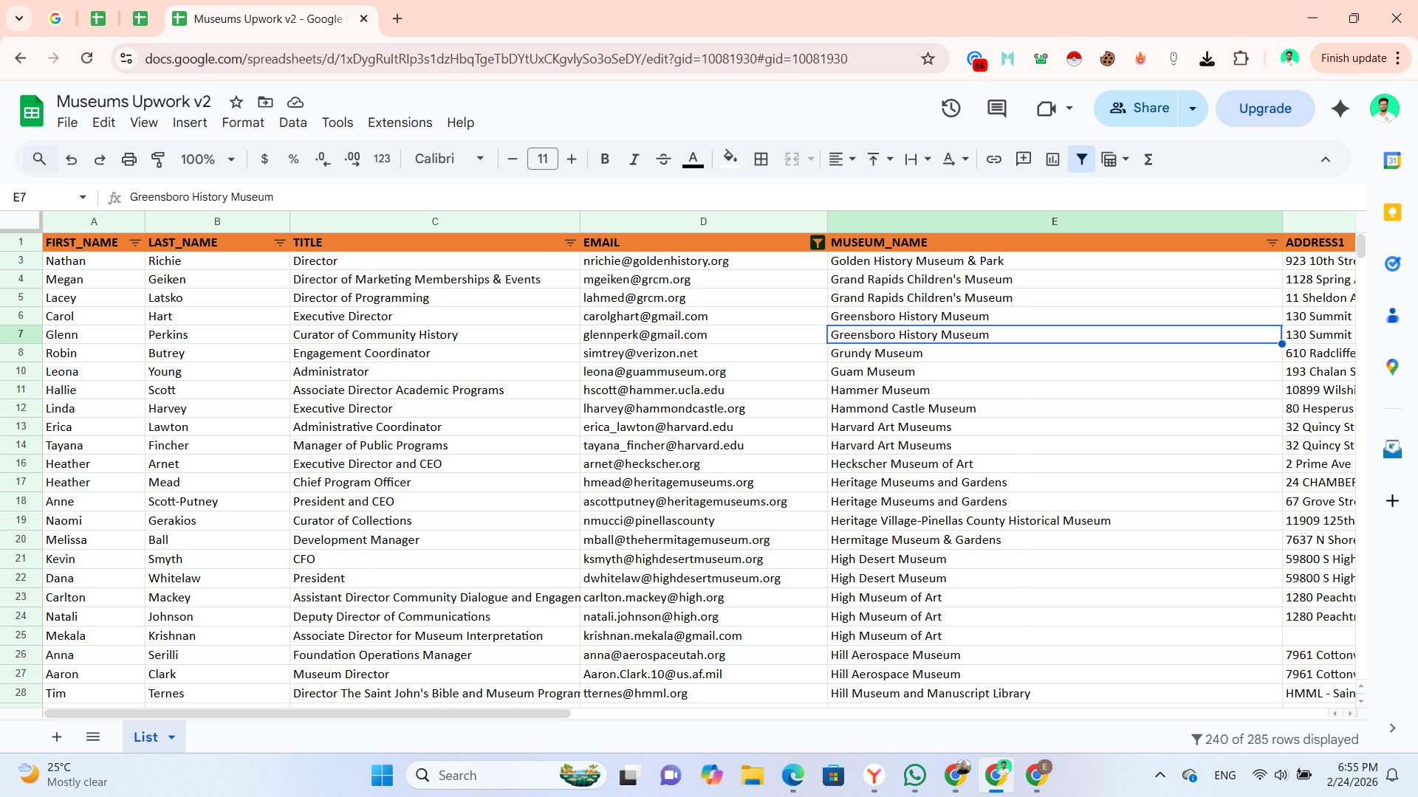Click the Functions sigma icon

click(1148, 159)
